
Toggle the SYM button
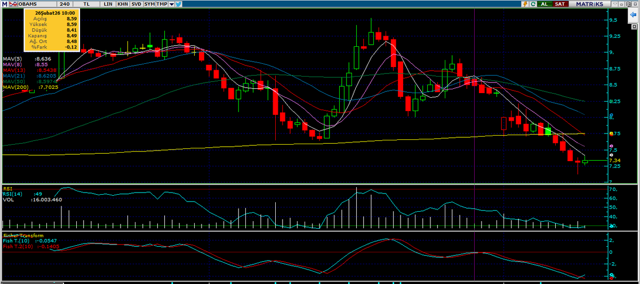(x=149, y=4)
